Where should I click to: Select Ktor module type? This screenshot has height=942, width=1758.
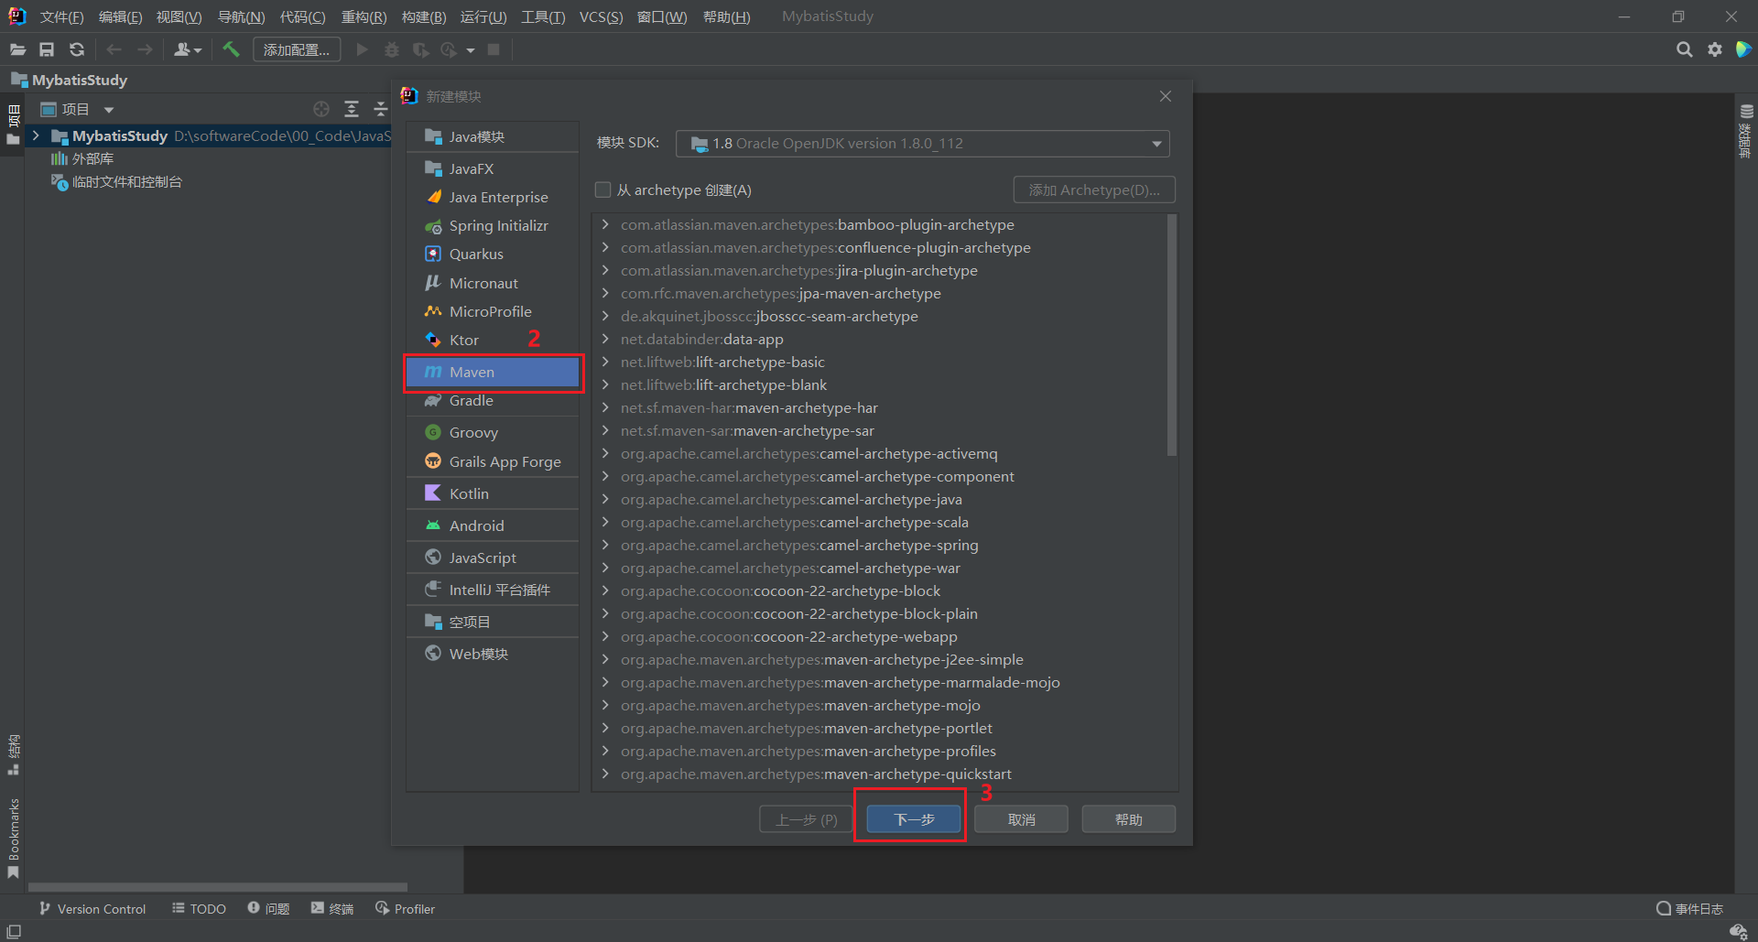[493, 340]
